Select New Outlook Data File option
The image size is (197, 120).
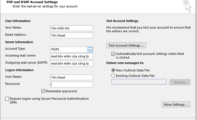pyautogui.click(x=113, y=70)
